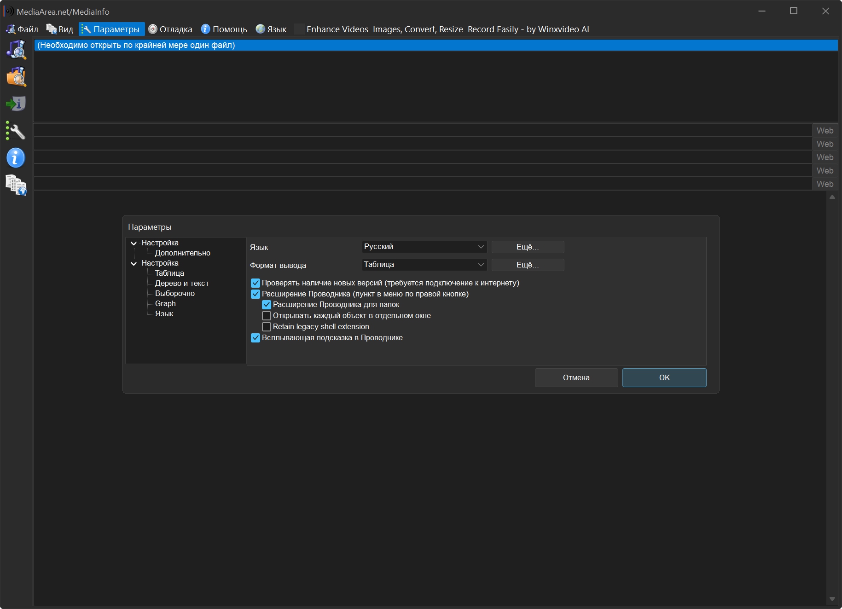Open the Помощь menu
The height and width of the screenshot is (609, 842).
click(224, 29)
